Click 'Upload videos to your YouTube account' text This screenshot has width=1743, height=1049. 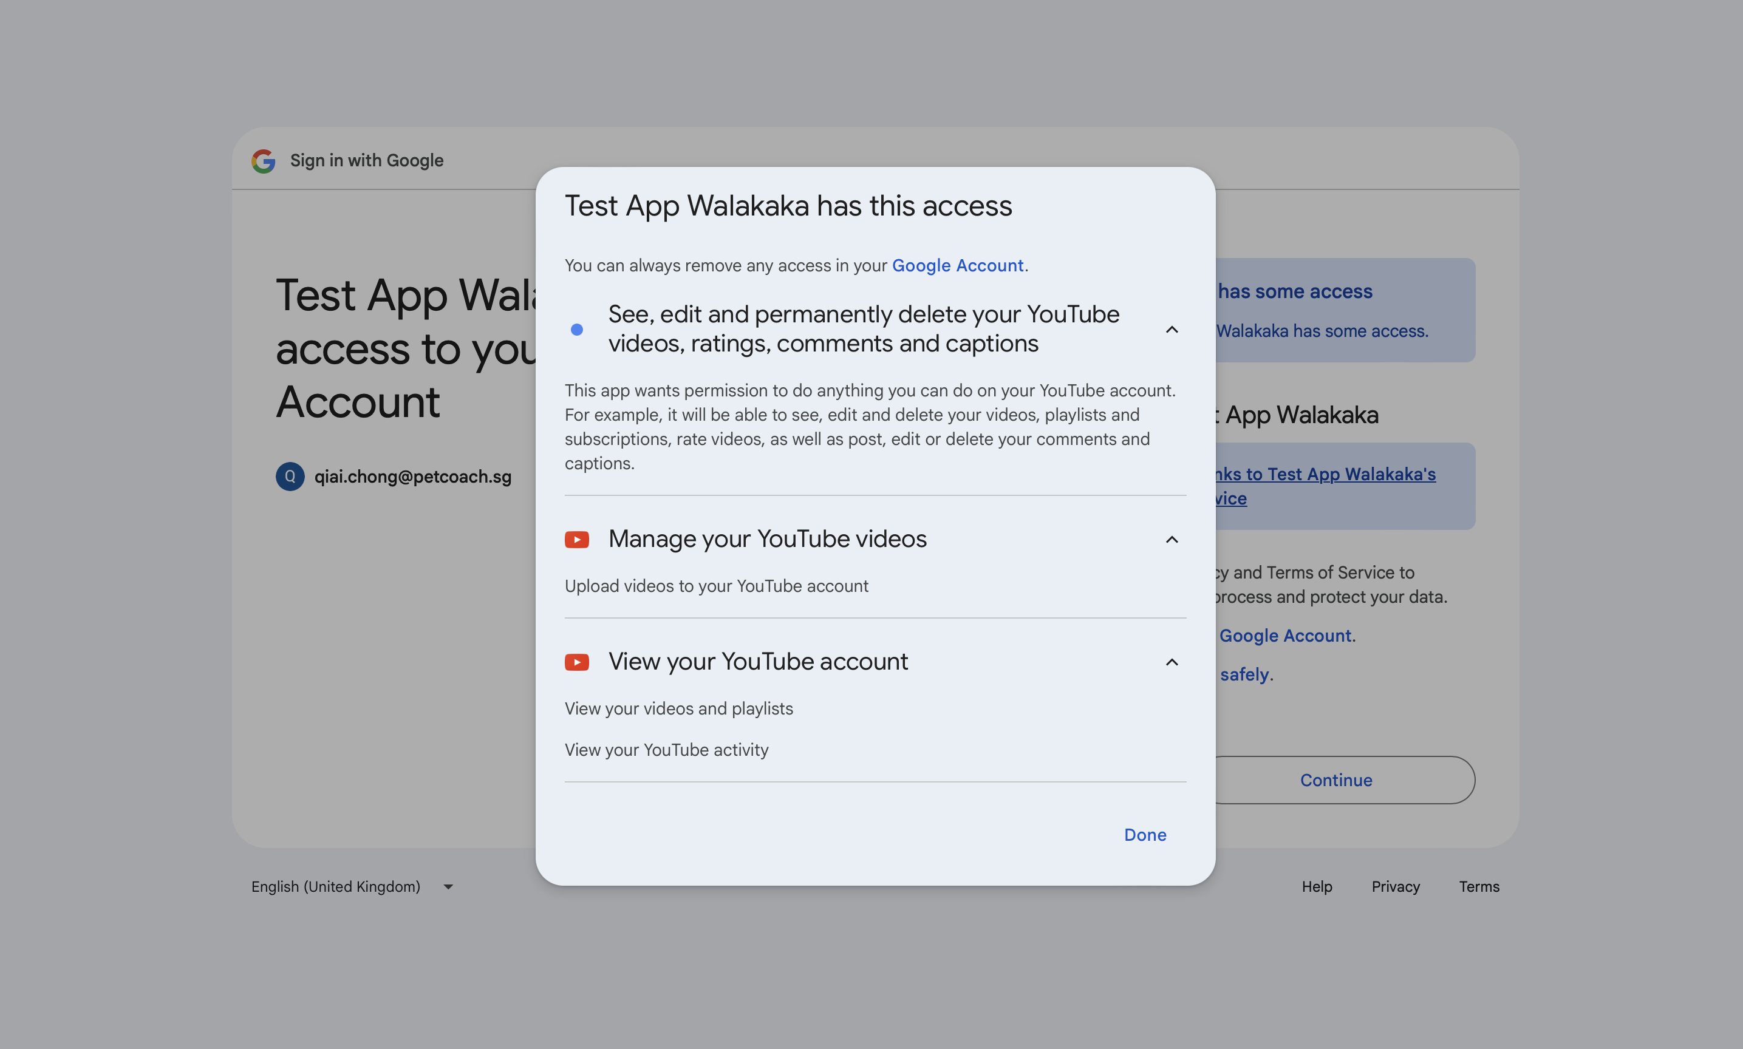point(716,586)
